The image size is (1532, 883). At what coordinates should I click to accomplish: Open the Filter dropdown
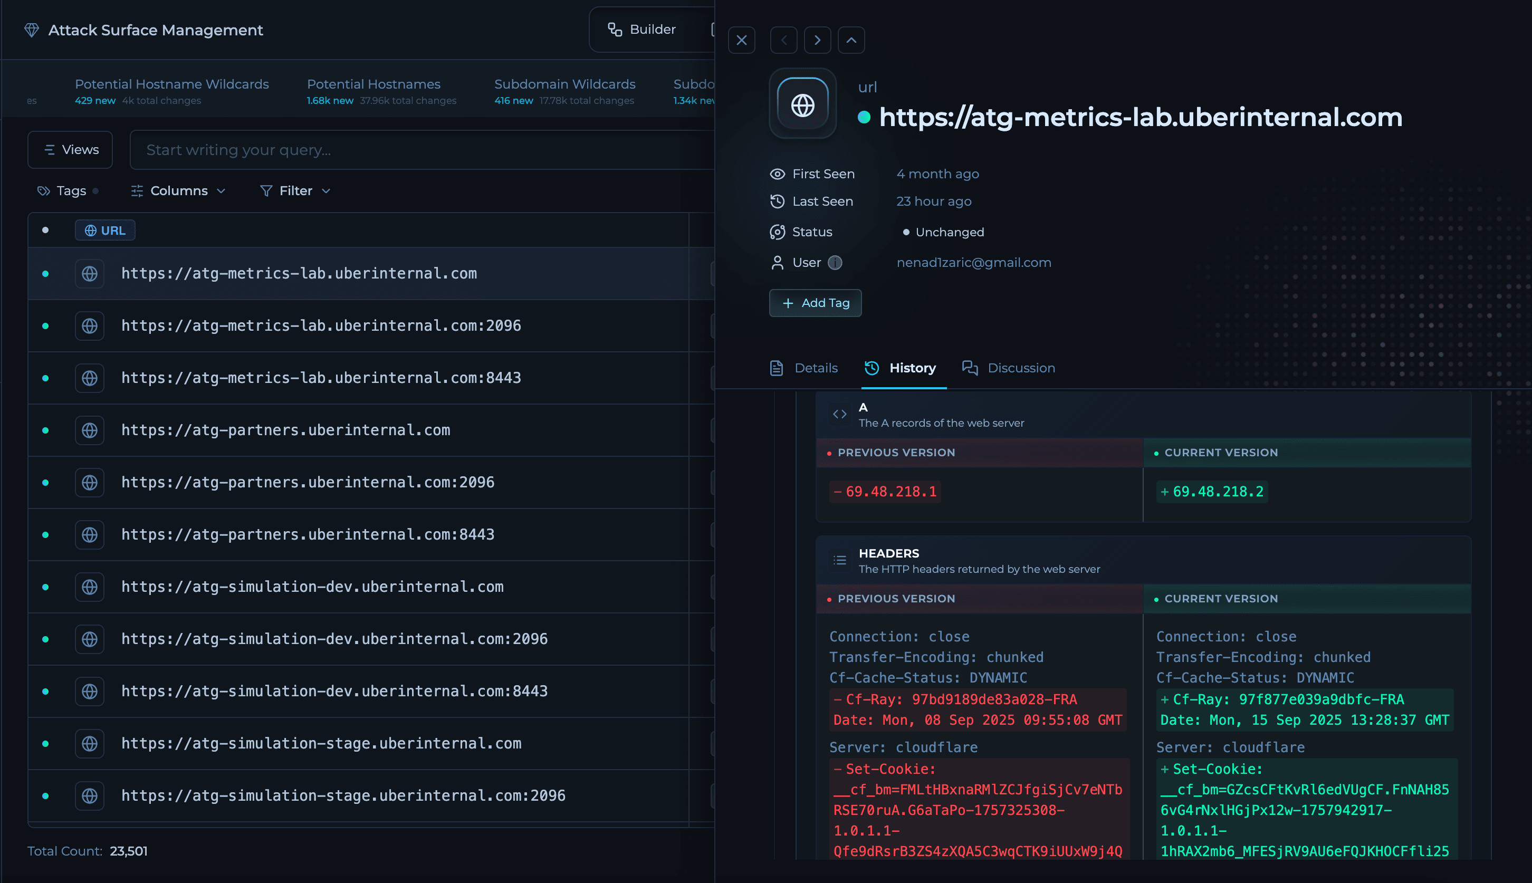[295, 190]
